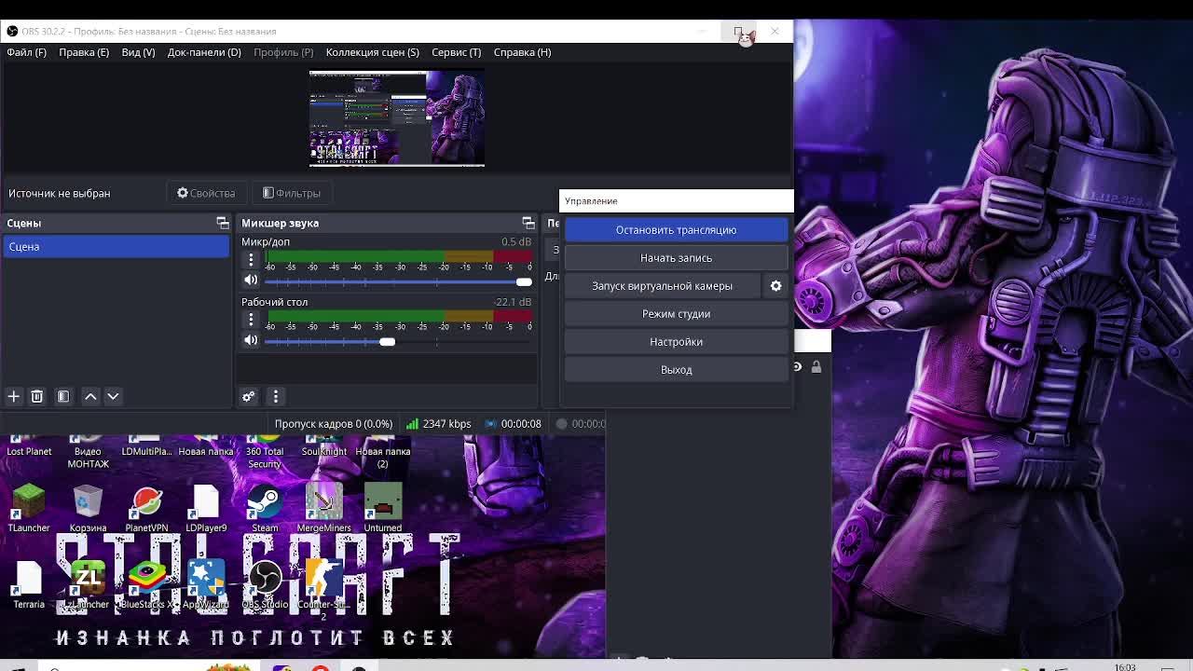Launch virtual camera with Запуск виртуальной камеры
This screenshot has height=671, width=1193.
(x=662, y=285)
